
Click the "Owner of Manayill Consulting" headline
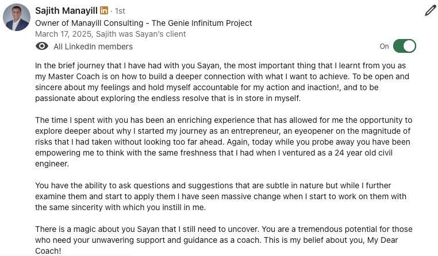coord(144,23)
